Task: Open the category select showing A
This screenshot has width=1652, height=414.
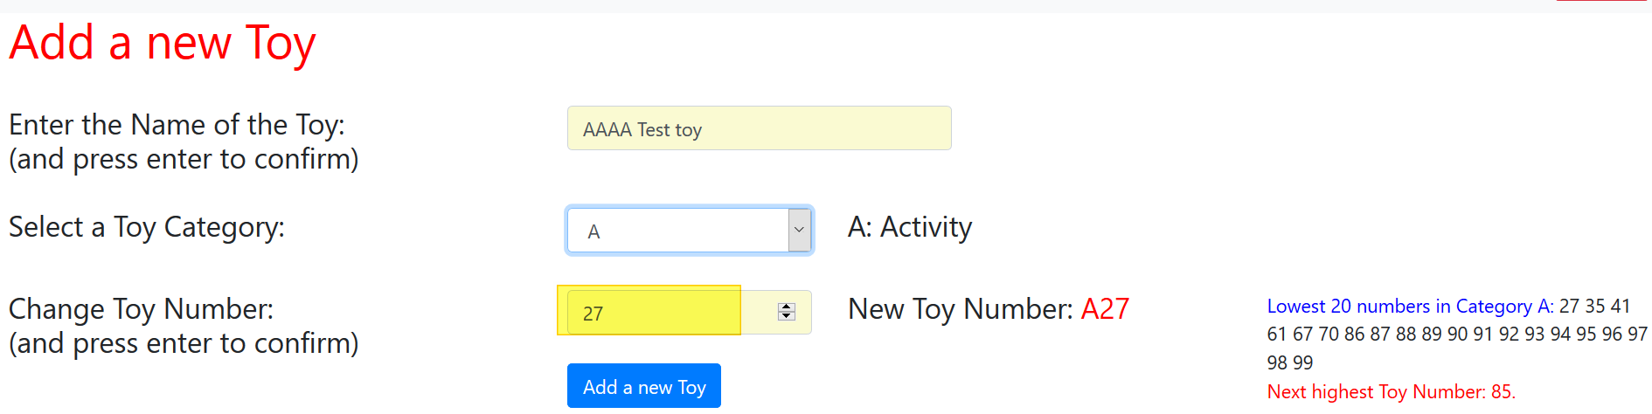Action: [x=678, y=231]
